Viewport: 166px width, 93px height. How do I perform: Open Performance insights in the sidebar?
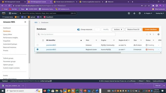point(10,38)
